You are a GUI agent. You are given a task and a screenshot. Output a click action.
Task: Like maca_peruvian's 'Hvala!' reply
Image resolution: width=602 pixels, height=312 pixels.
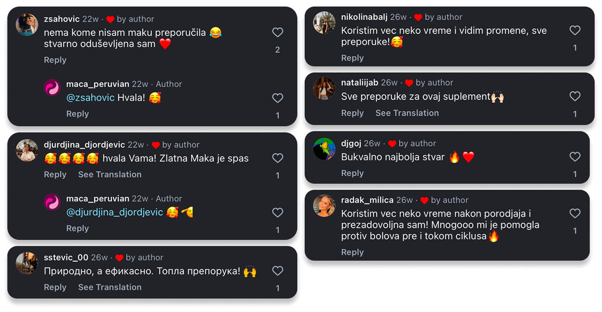tap(277, 98)
